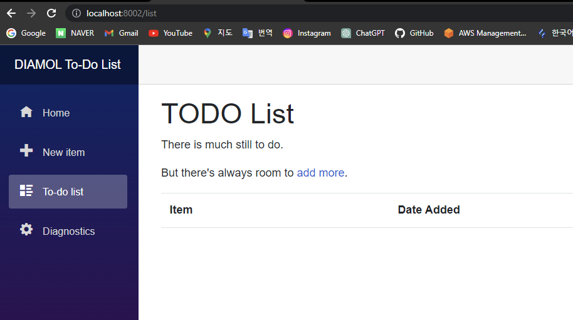This screenshot has height=320, width=573.
Task: Open the Instagram bookmark
Action: tap(307, 33)
